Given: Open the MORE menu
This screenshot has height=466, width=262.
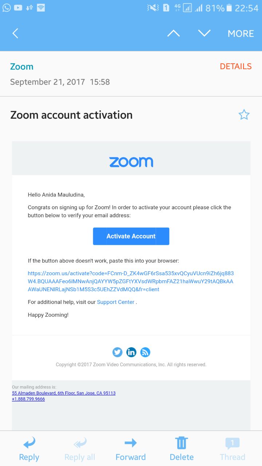Looking at the screenshot, I should click(x=241, y=33).
